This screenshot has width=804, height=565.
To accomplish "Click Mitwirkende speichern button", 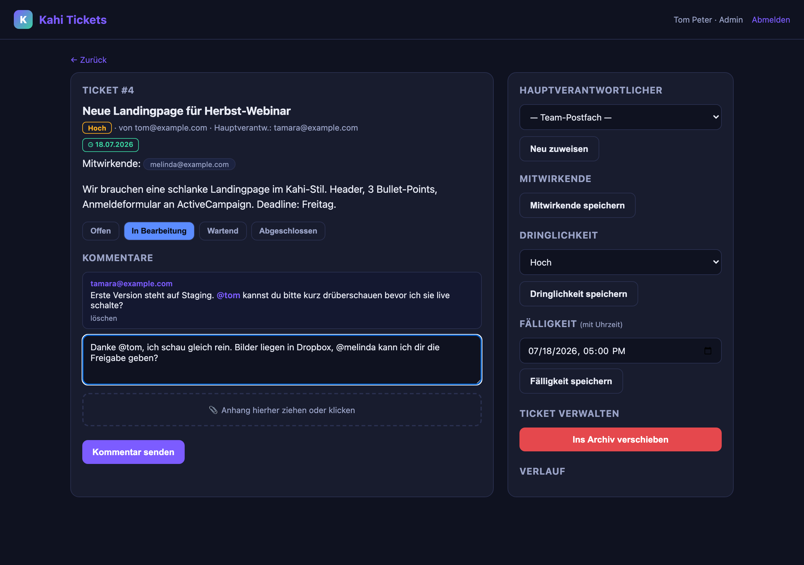I will click(577, 206).
